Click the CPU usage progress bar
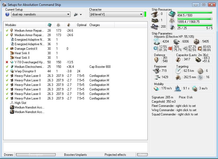218x159 pixels. [x=195, y=12]
